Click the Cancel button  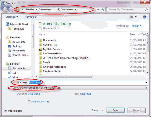[x=137, y=110]
